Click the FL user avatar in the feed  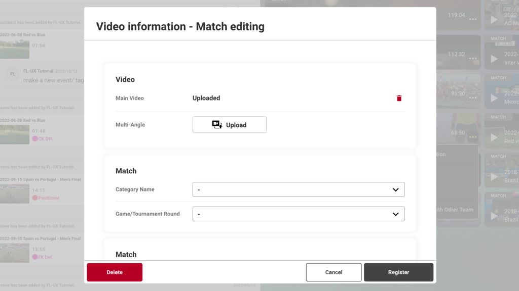13,74
